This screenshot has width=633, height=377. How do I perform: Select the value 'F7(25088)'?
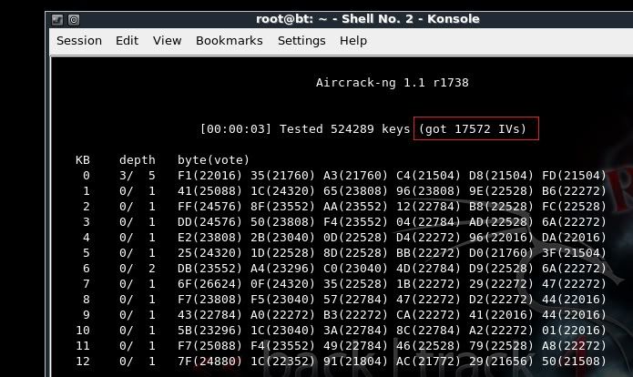pos(209,346)
